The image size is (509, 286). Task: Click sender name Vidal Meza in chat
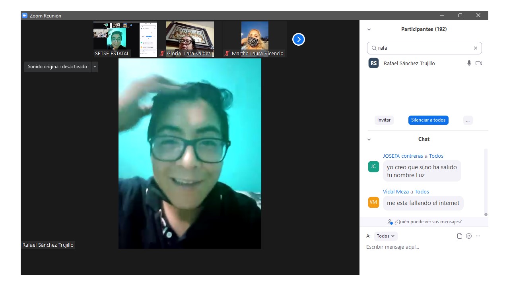point(396,192)
